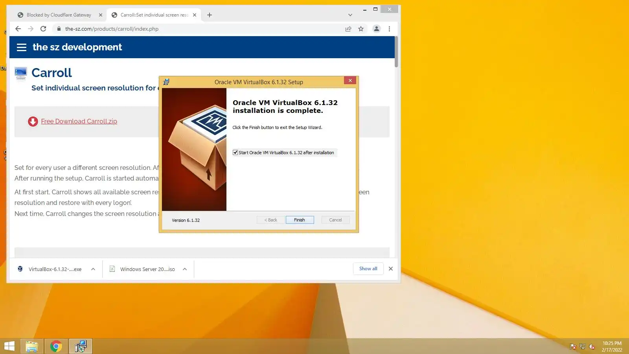
Task: Go forward in Chrome
Action: click(31, 29)
